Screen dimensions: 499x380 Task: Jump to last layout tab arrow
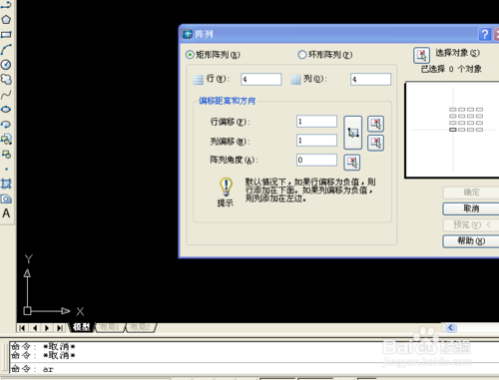point(60,328)
